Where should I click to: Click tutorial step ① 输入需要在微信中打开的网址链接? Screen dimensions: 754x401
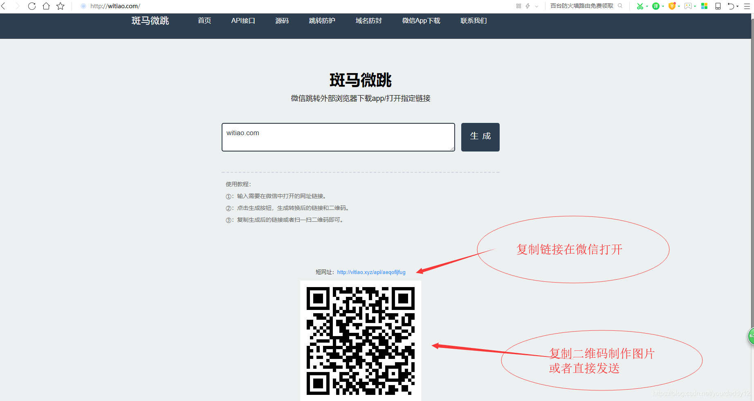pos(276,196)
